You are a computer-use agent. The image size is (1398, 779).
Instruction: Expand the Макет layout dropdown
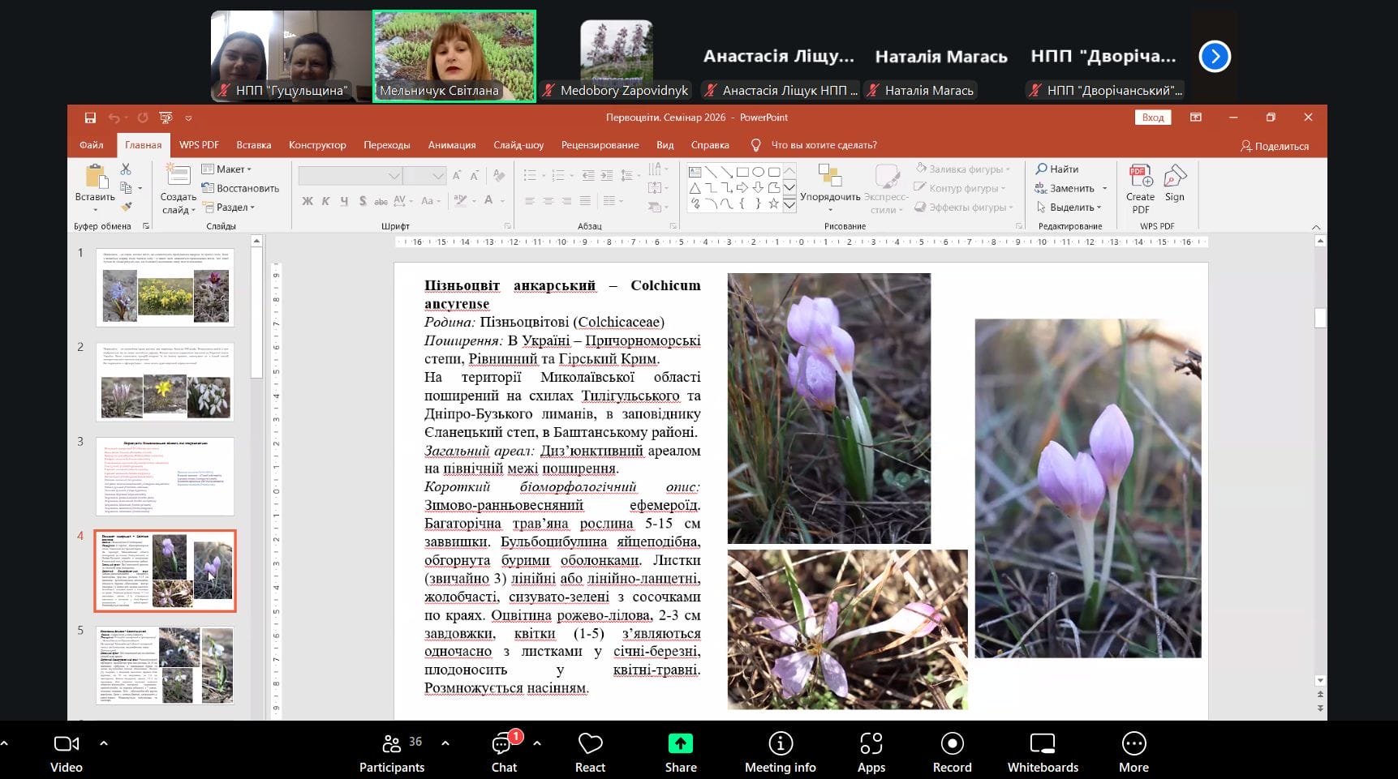pyautogui.click(x=227, y=169)
